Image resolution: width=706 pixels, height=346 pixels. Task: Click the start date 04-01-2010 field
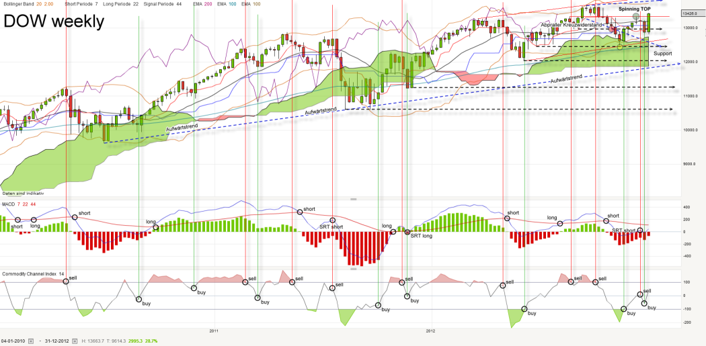pyautogui.click(x=14, y=341)
